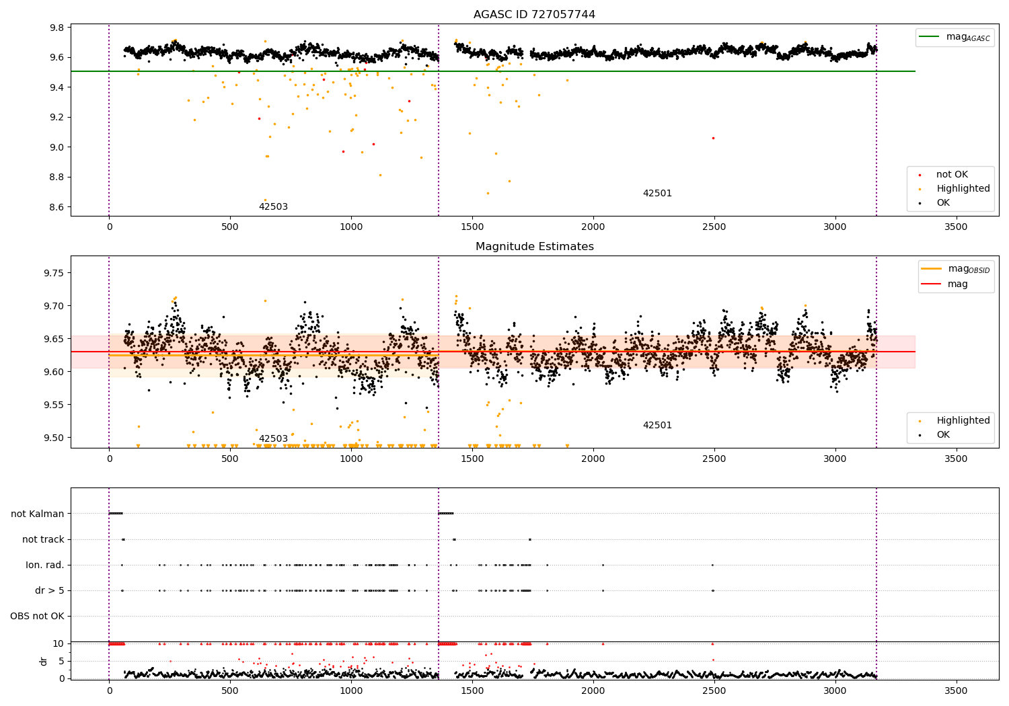This screenshot has height=706, width=1009.
Task: Click the '9.2' y-axis tick label
Action: pos(57,118)
